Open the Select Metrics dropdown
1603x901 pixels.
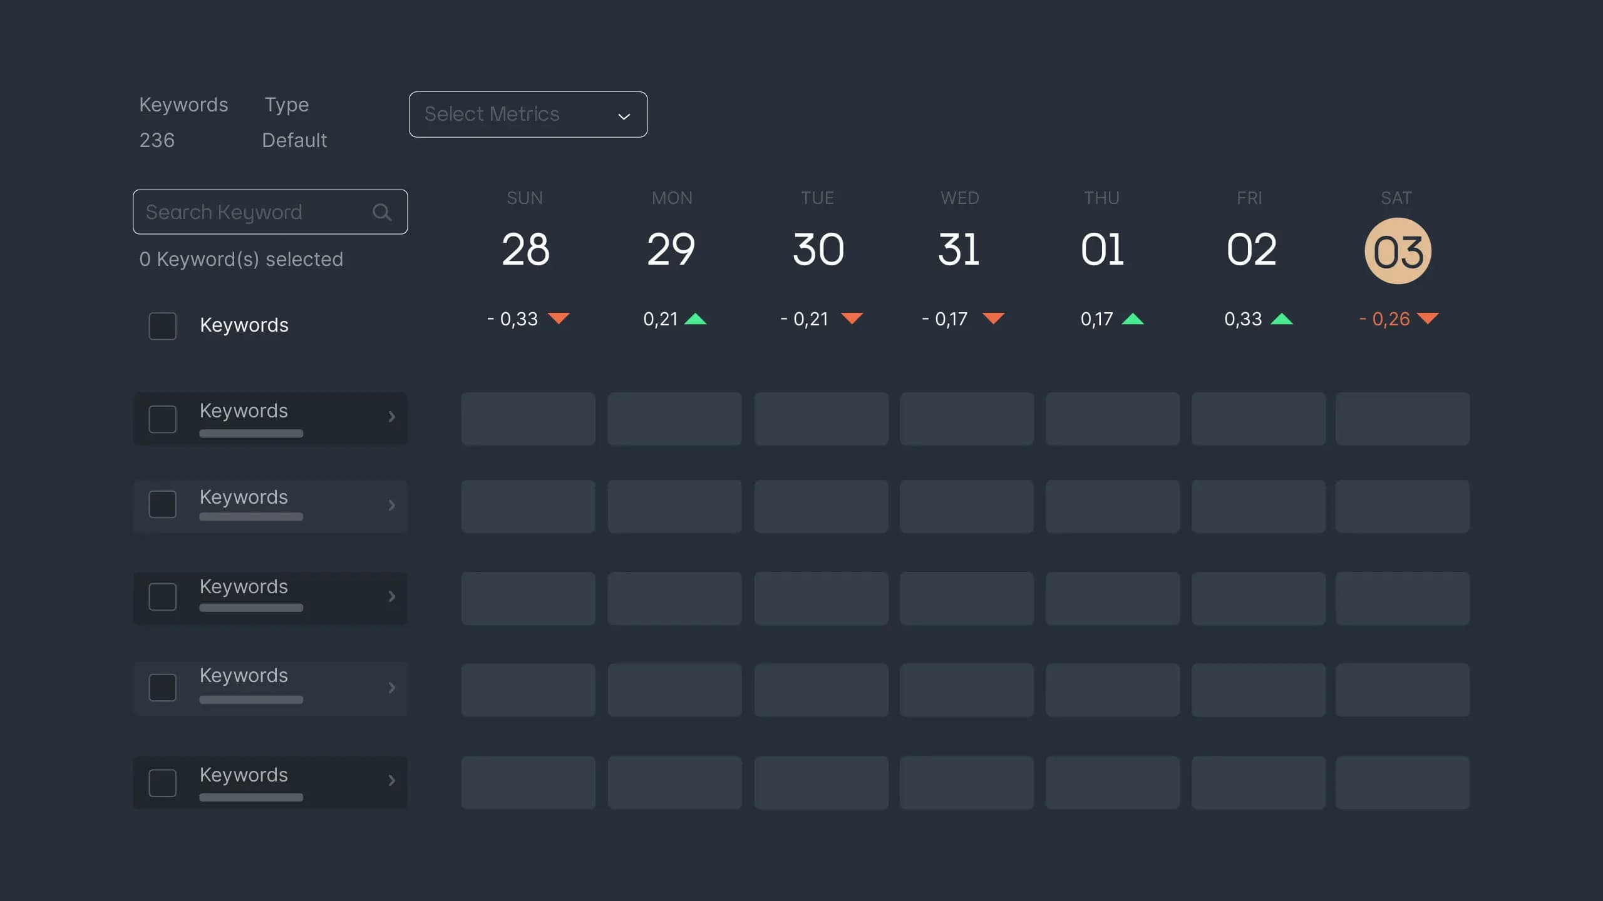coord(528,115)
